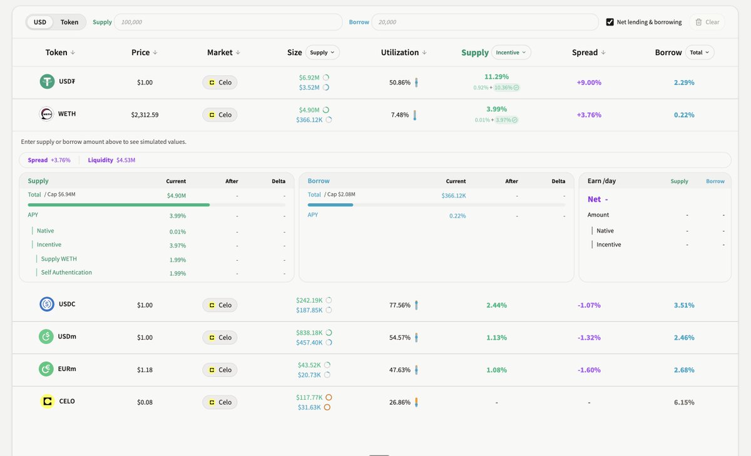Click the utilization gauge icon for USDC
This screenshot has height=456, width=751.
pos(416,305)
